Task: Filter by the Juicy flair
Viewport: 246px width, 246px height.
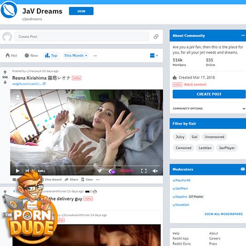Action: coord(180,137)
